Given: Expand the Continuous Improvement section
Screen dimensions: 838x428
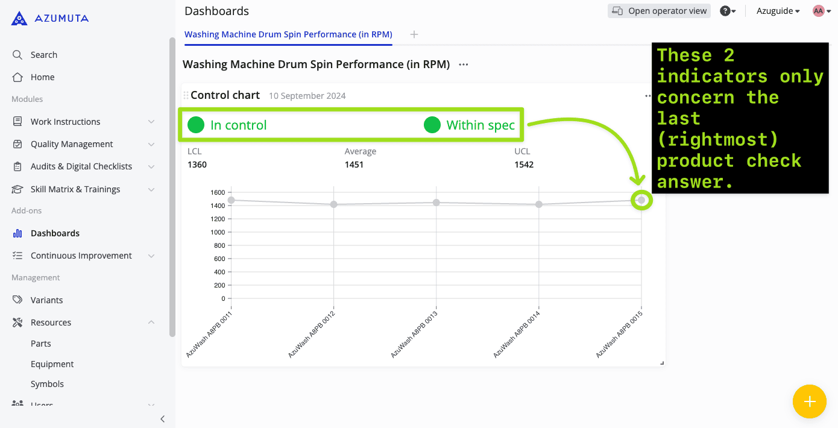Looking at the screenshot, I should coord(80,255).
